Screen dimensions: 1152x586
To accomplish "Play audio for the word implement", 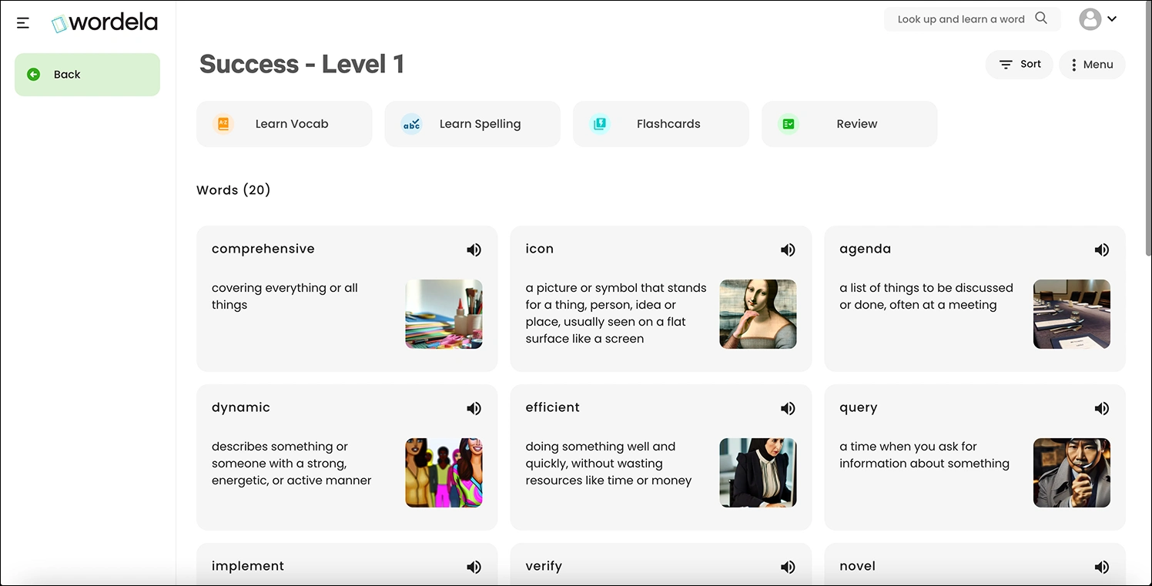I will tap(474, 567).
